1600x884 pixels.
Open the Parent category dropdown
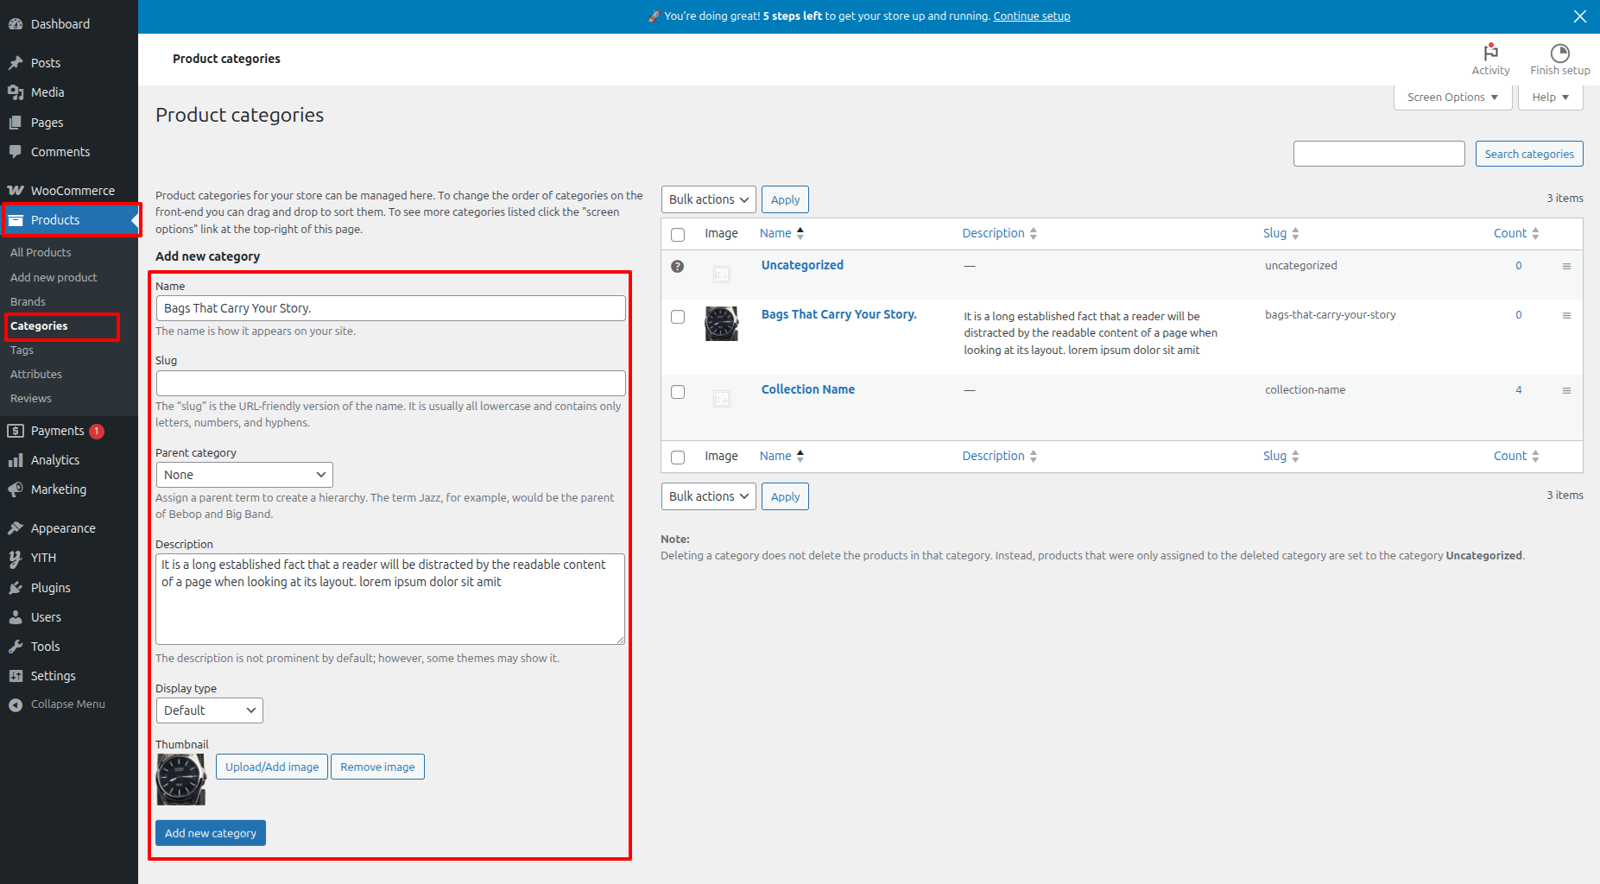[244, 475]
